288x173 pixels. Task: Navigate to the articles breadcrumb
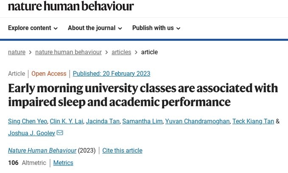click(121, 52)
